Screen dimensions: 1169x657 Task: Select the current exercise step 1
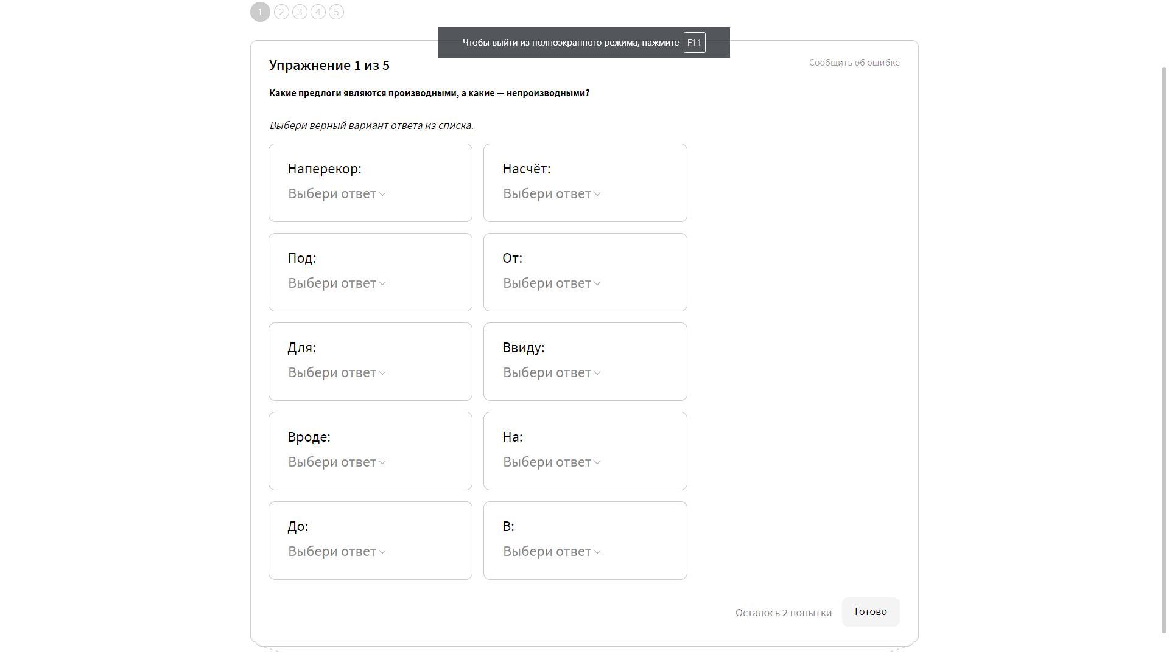coord(260,12)
